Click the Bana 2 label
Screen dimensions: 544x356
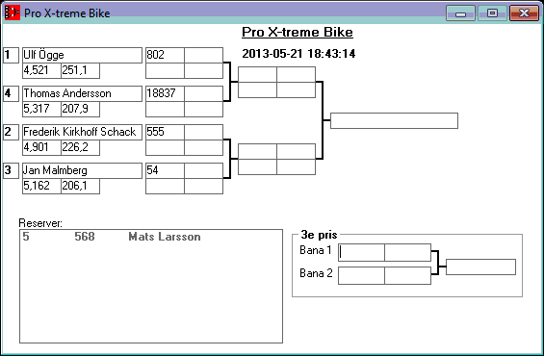(316, 273)
